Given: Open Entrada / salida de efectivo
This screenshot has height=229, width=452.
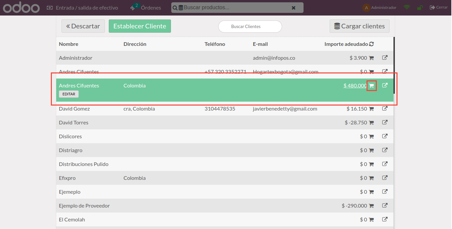Looking at the screenshot, I should coord(82,8).
